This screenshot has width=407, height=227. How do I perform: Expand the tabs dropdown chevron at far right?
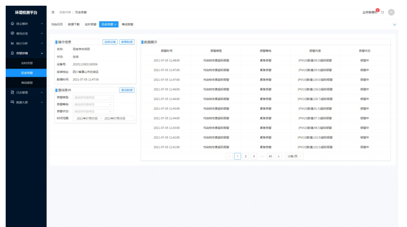pos(395,24)
